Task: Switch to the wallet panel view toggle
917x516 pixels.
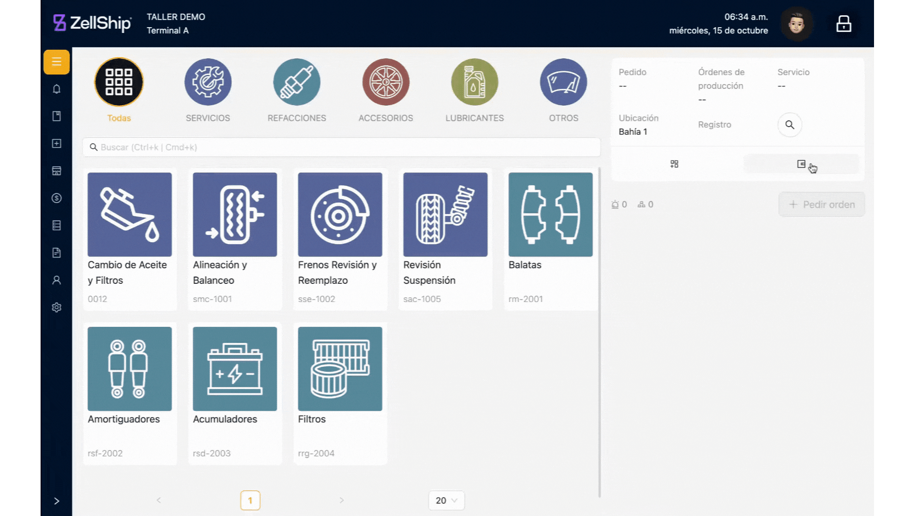Action: click(x=801, y=164)
